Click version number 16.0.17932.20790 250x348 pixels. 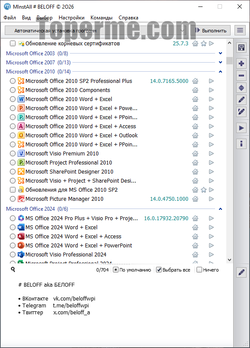click(x=166, y=218)
